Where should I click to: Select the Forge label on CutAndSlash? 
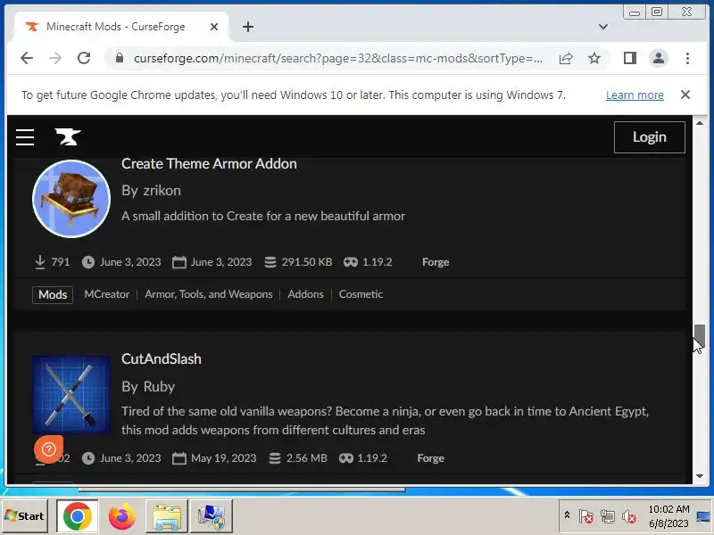coord(430,458)
